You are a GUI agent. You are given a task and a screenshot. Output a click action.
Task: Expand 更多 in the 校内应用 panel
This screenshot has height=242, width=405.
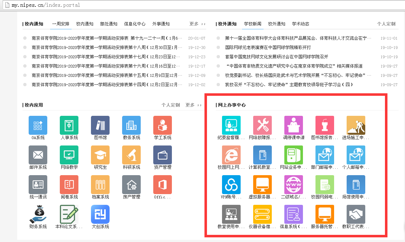[x=193, y=105]
